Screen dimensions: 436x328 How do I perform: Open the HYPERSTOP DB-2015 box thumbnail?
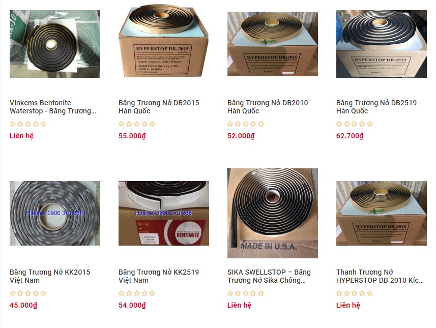click(x=163, y=41)
